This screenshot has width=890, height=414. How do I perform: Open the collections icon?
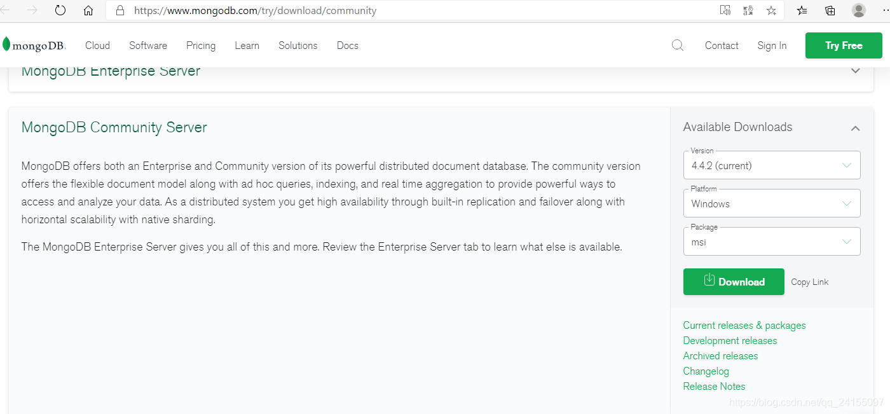click(830, 10)
